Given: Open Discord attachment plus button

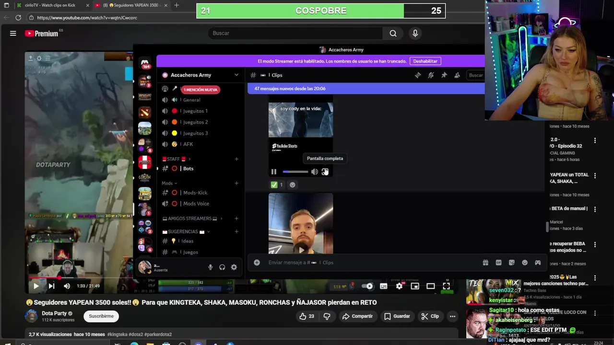Looking at the screenshot, I should point(257,263).
